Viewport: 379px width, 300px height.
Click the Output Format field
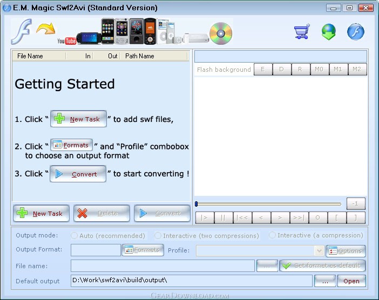[x=96, y=250]
